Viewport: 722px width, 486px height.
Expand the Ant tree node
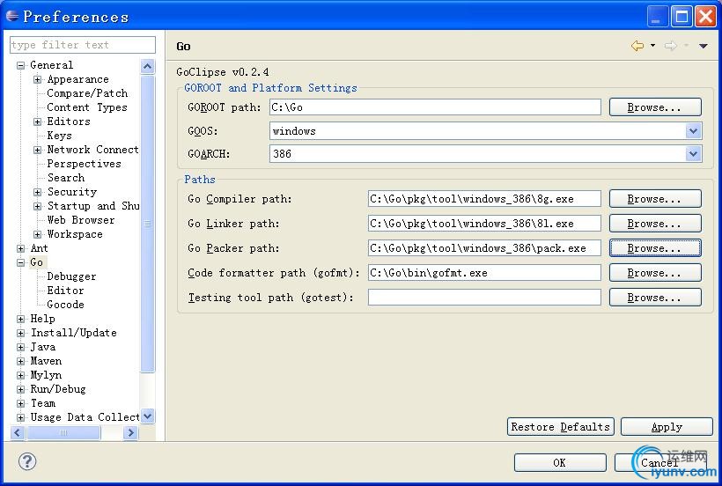pyautogui.click(x=21, y=248)
